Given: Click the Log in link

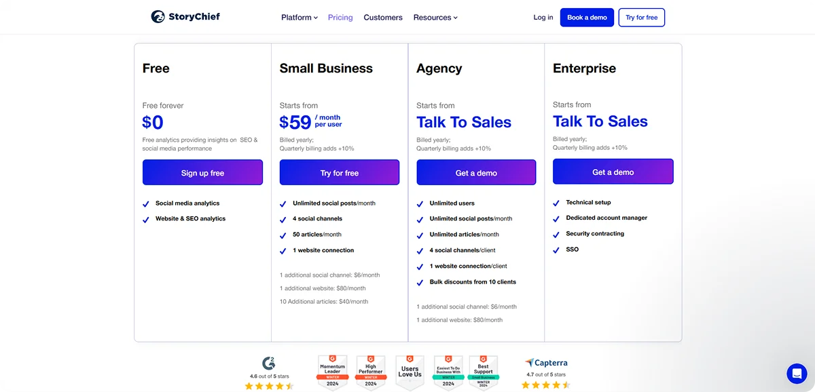Looking at the screenshot, I should point(543,17).
